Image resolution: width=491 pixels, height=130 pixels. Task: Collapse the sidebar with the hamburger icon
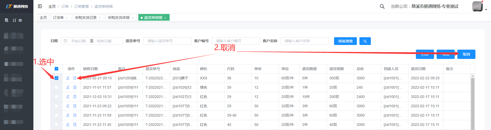(x=40, y=6)
